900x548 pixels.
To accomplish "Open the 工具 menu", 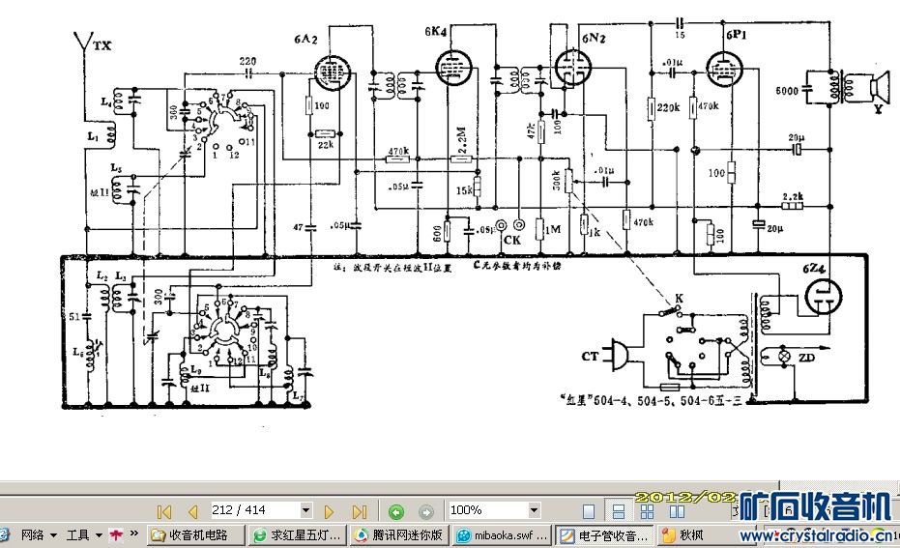I will click(83, 534).
